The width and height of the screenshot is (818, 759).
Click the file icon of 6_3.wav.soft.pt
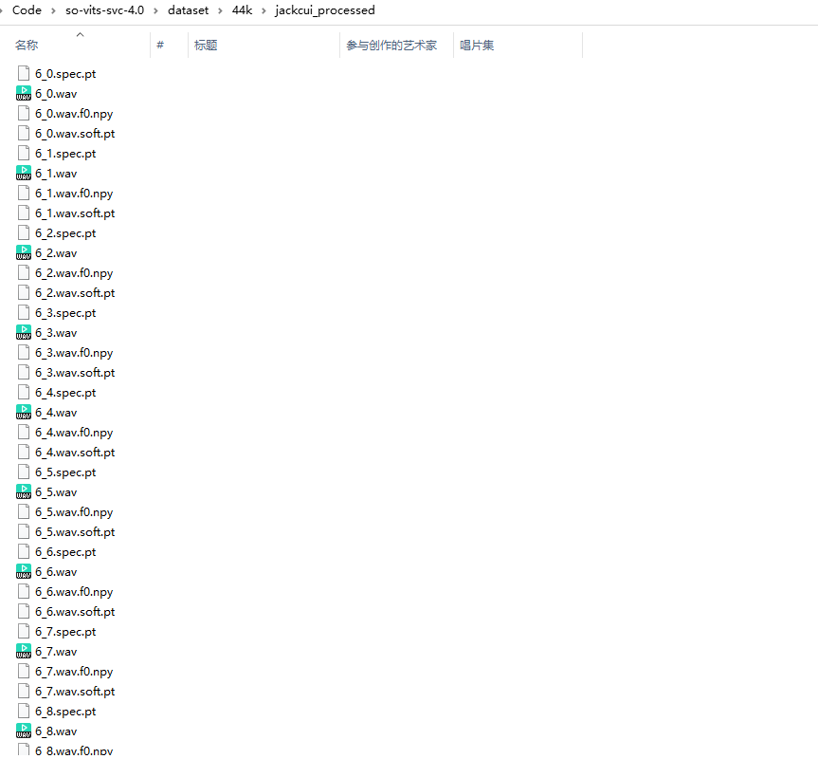pos(24,373)
